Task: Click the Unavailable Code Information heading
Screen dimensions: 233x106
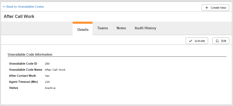Action: coord(30,55)
